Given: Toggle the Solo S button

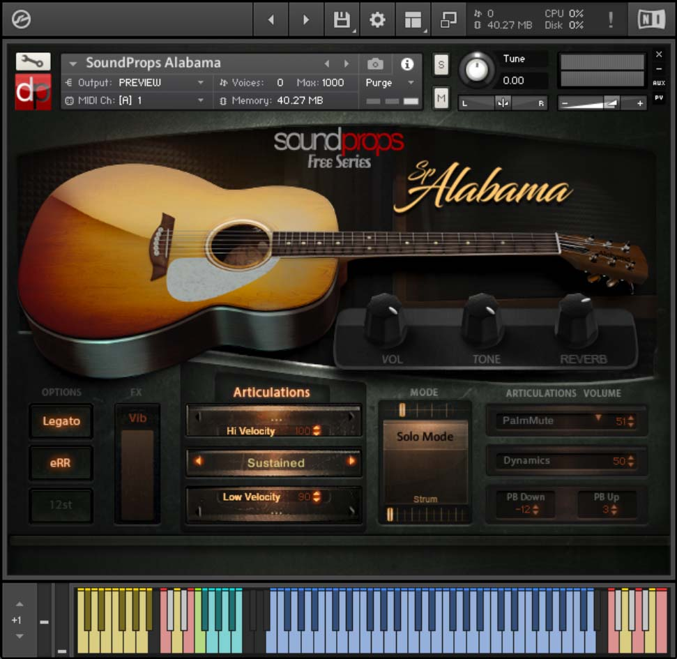Looking at the screenshot, I should [441, 65].
